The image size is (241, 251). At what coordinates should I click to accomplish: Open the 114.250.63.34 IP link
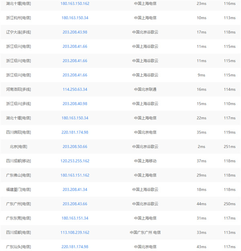(75, 89)
